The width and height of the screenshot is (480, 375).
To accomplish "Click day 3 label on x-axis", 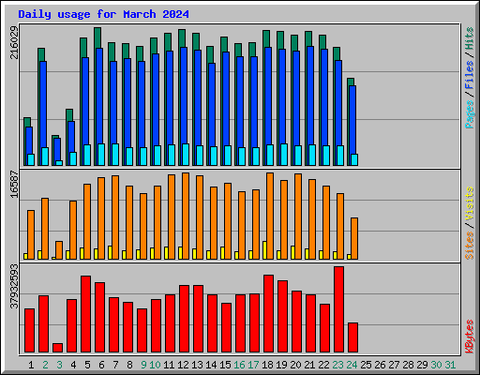I will (59, 365).
